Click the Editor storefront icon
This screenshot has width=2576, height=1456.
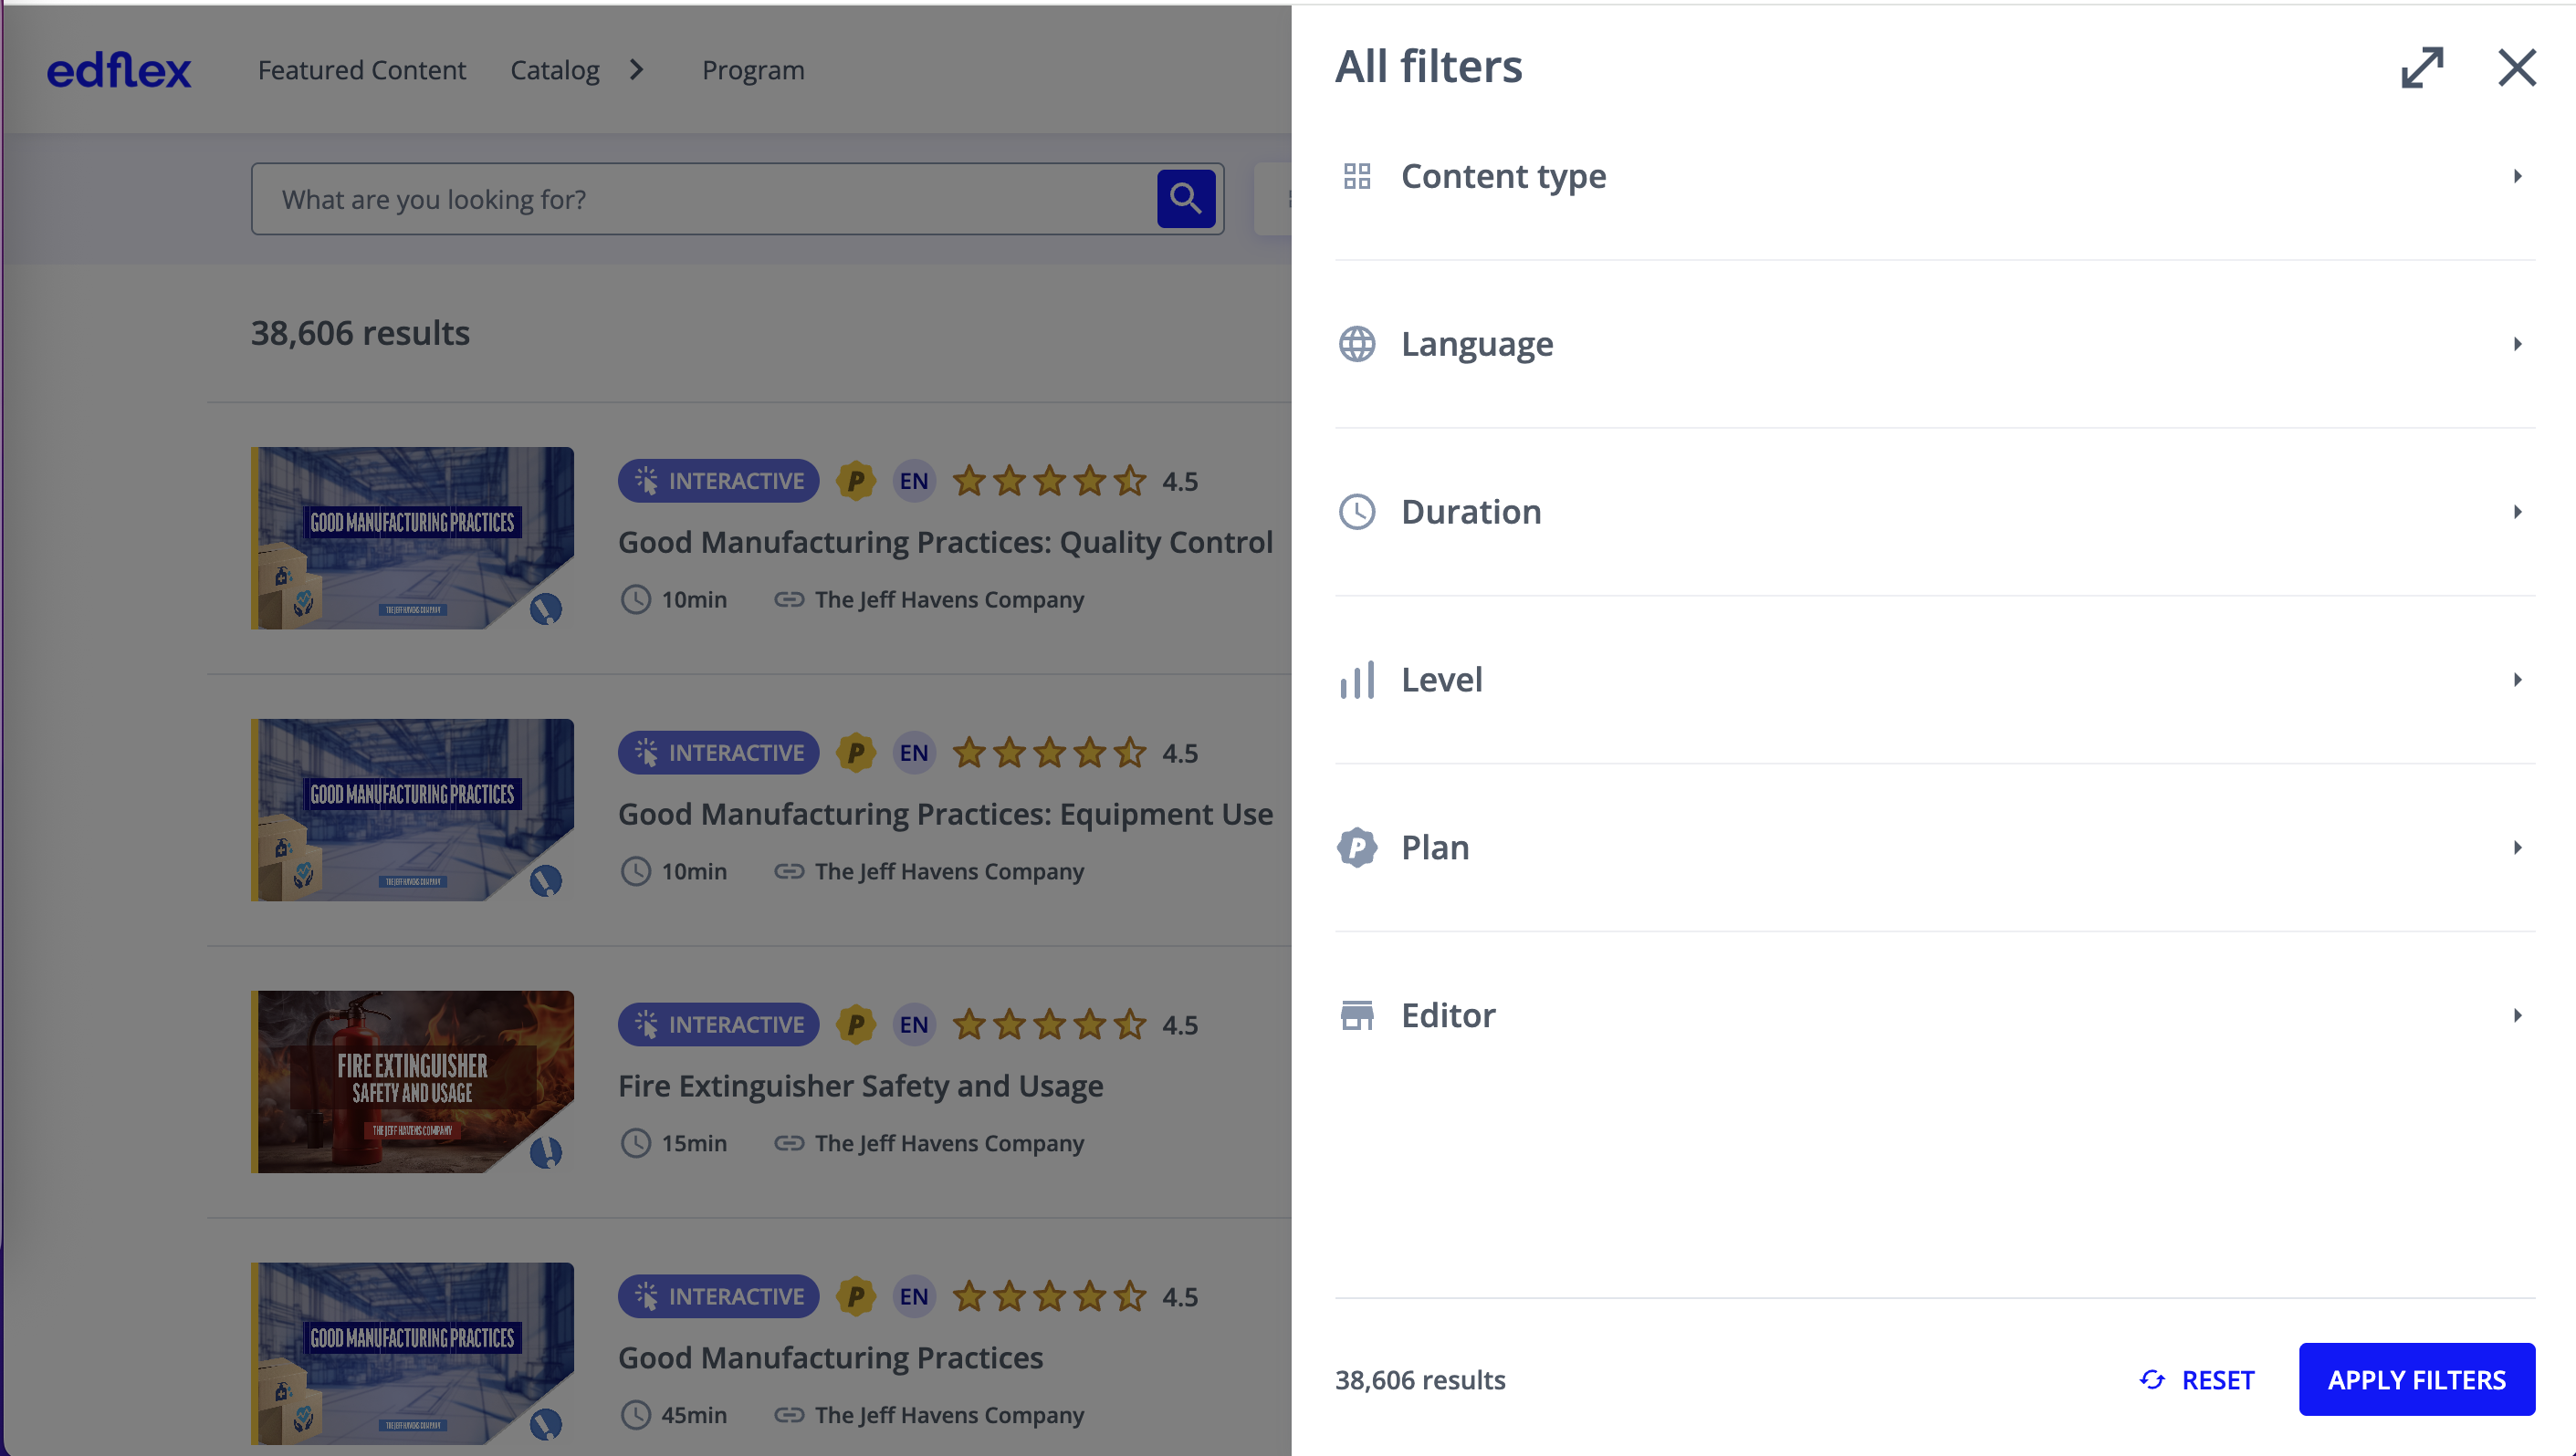1356,1016
